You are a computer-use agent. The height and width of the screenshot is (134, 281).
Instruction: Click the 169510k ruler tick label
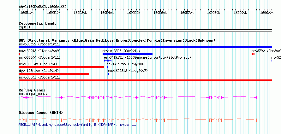coord(27,13)
